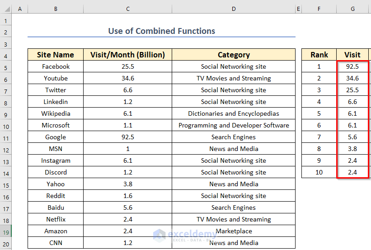The image size is (371, 250).
Task: Click the rank 4 visit value 6.6
Action: (x=352, y=102)
